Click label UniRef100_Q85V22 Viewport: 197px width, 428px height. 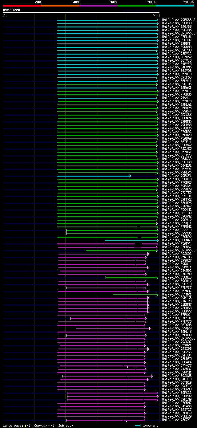coord(177,54)
